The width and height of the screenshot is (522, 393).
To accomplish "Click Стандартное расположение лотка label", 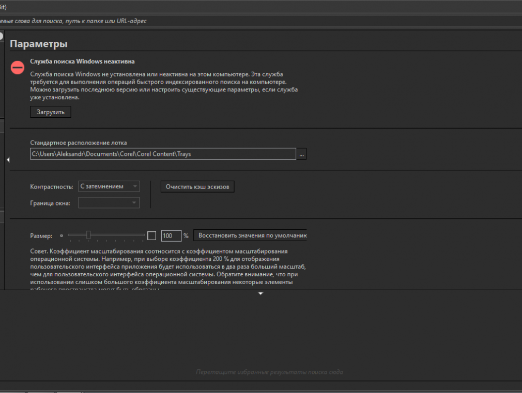I will (79, 143).
